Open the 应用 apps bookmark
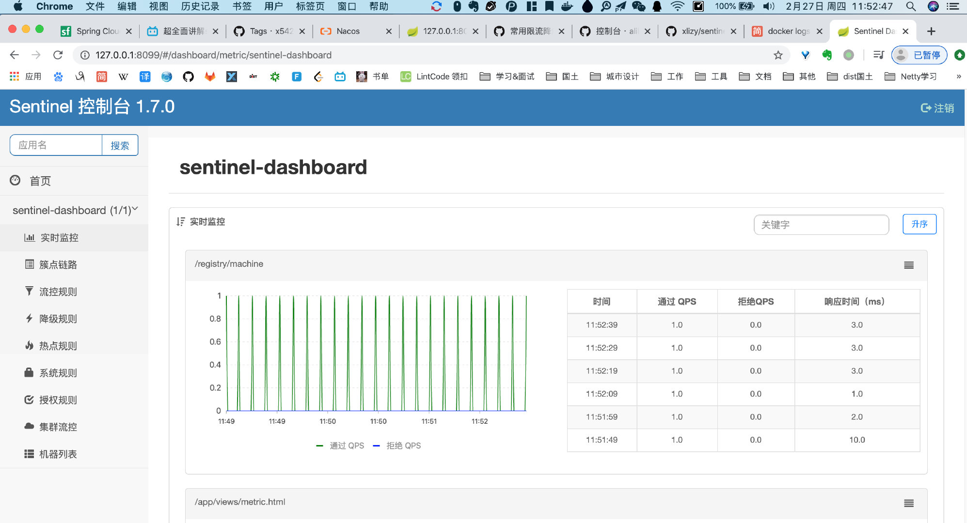Screen dimensions: 967x523 [26, 77]
